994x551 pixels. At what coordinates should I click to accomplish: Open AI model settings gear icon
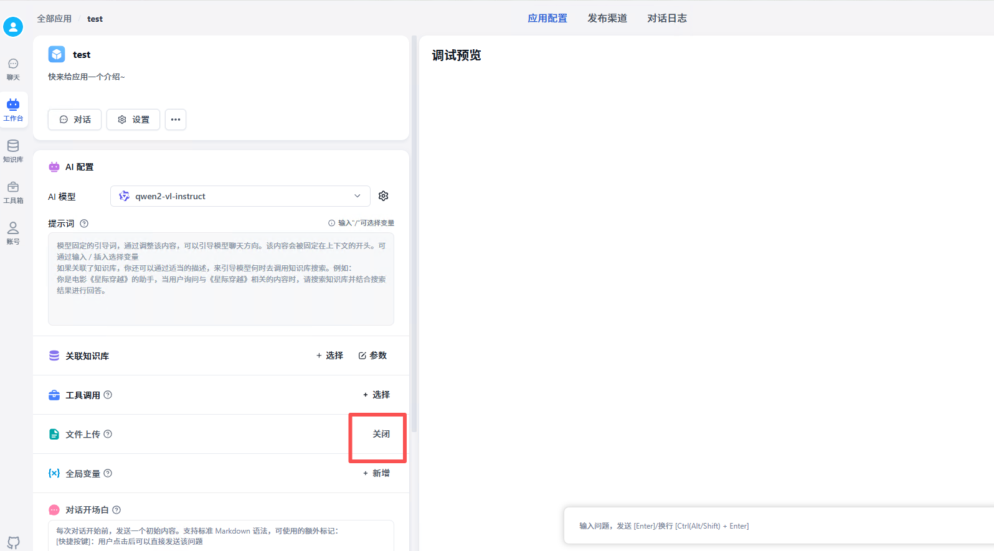[x=384, y=196]
